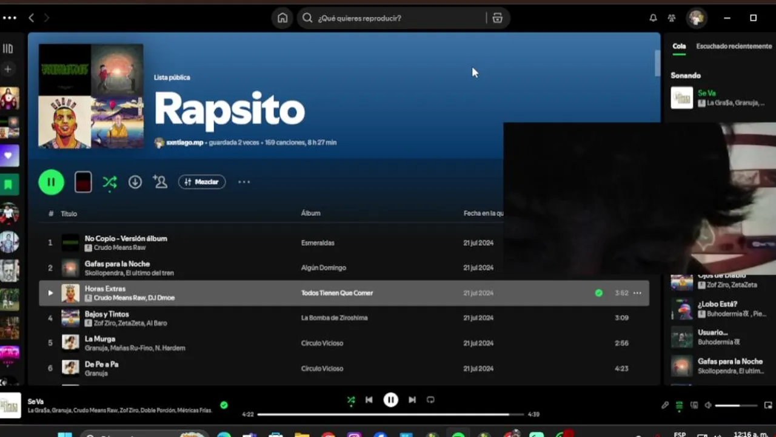Viewport: 776px width, 437px height.
Task: Mute with the volume speaker icon
Action: (708, 405)
